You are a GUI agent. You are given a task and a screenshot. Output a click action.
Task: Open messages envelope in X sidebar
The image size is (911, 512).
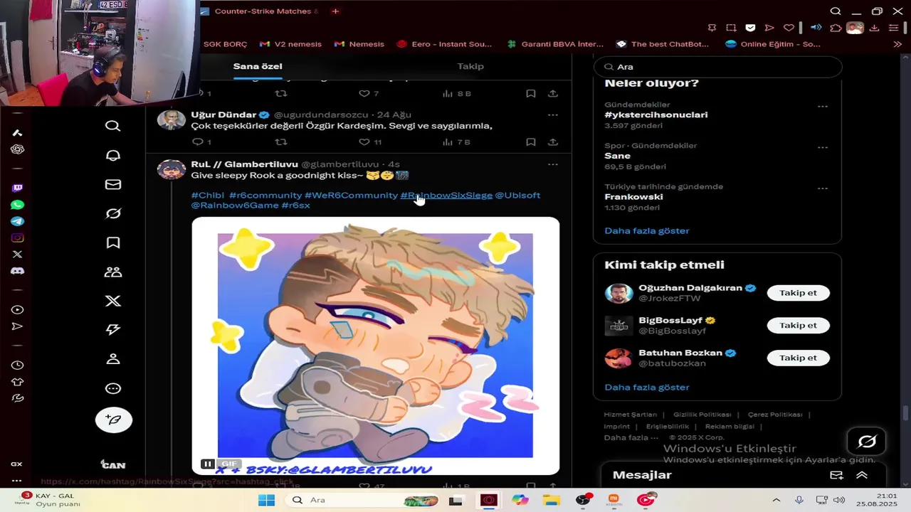(112, 184)
